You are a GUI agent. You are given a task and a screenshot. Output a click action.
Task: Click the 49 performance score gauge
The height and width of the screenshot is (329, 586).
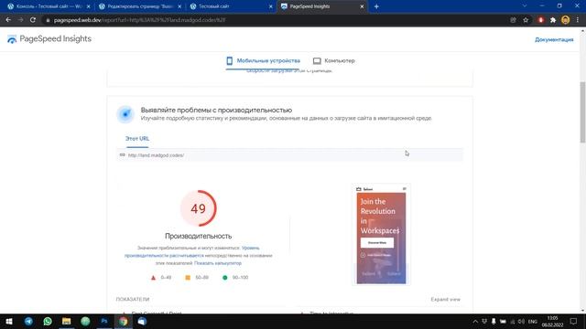(x=198, y=208)
